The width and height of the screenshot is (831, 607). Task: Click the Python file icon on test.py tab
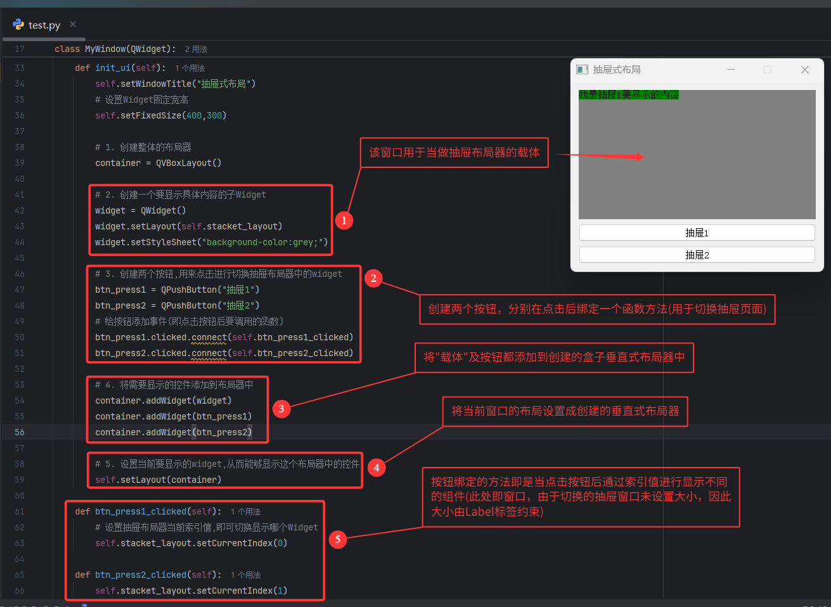tap(18, 25)
